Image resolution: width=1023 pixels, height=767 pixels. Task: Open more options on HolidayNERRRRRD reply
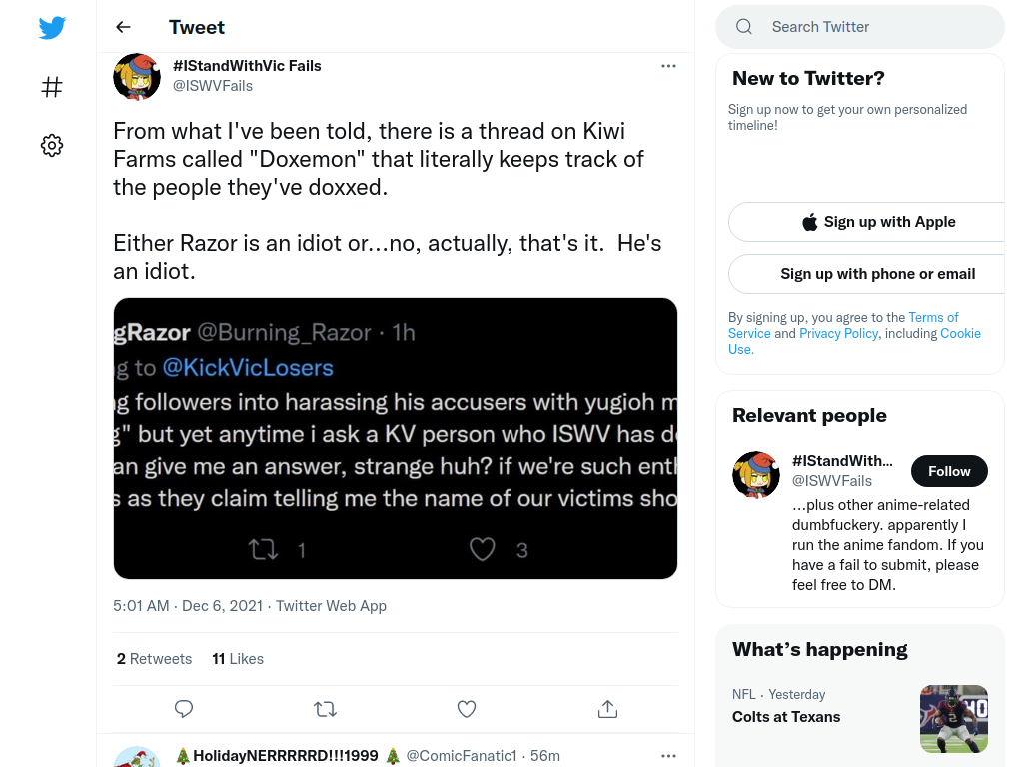[668, 756]
